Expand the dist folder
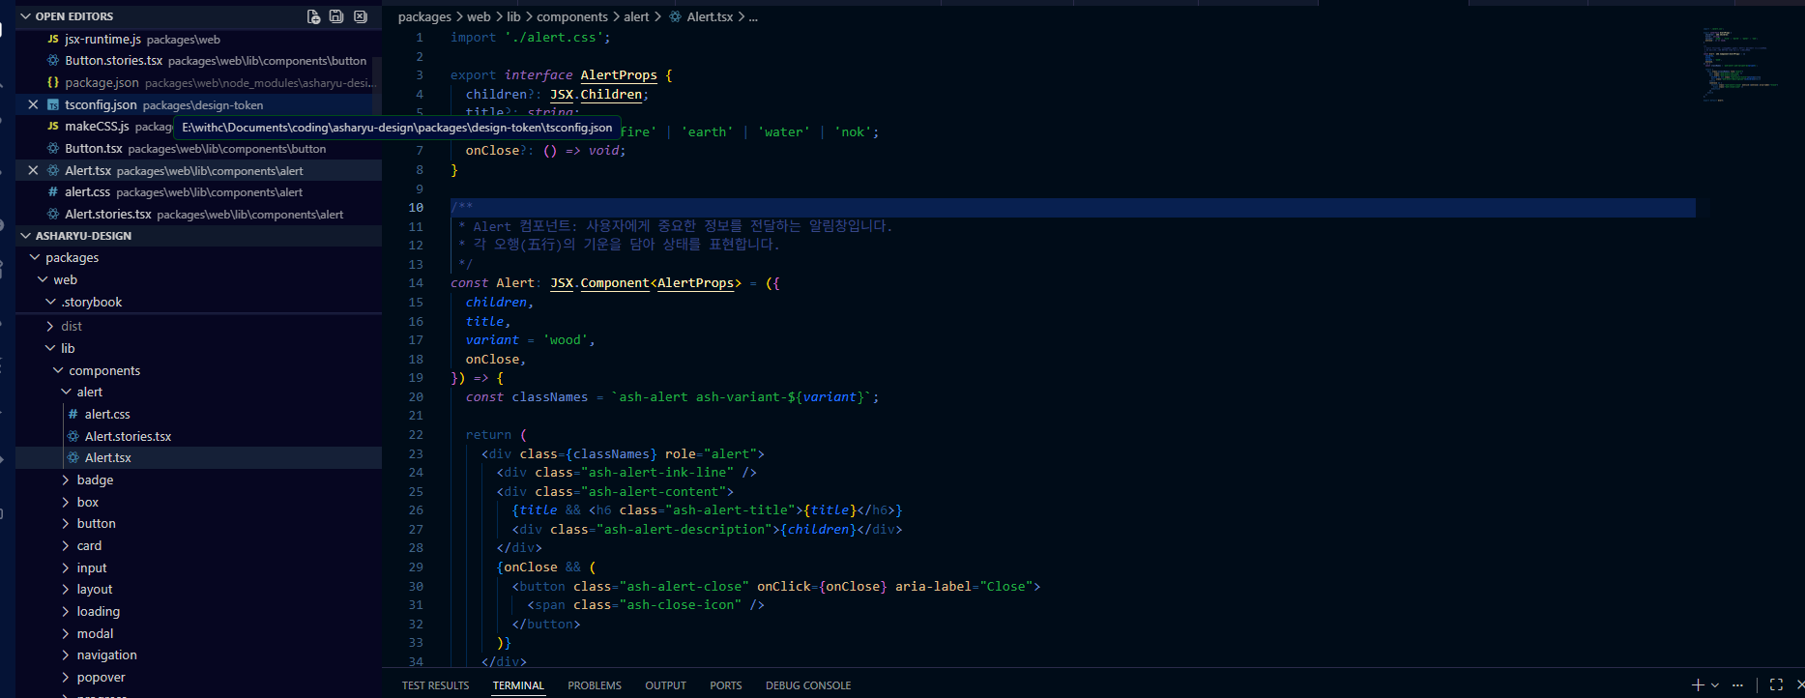Image resolution: width=1805 pixels, height=698 pixels. 50,326
